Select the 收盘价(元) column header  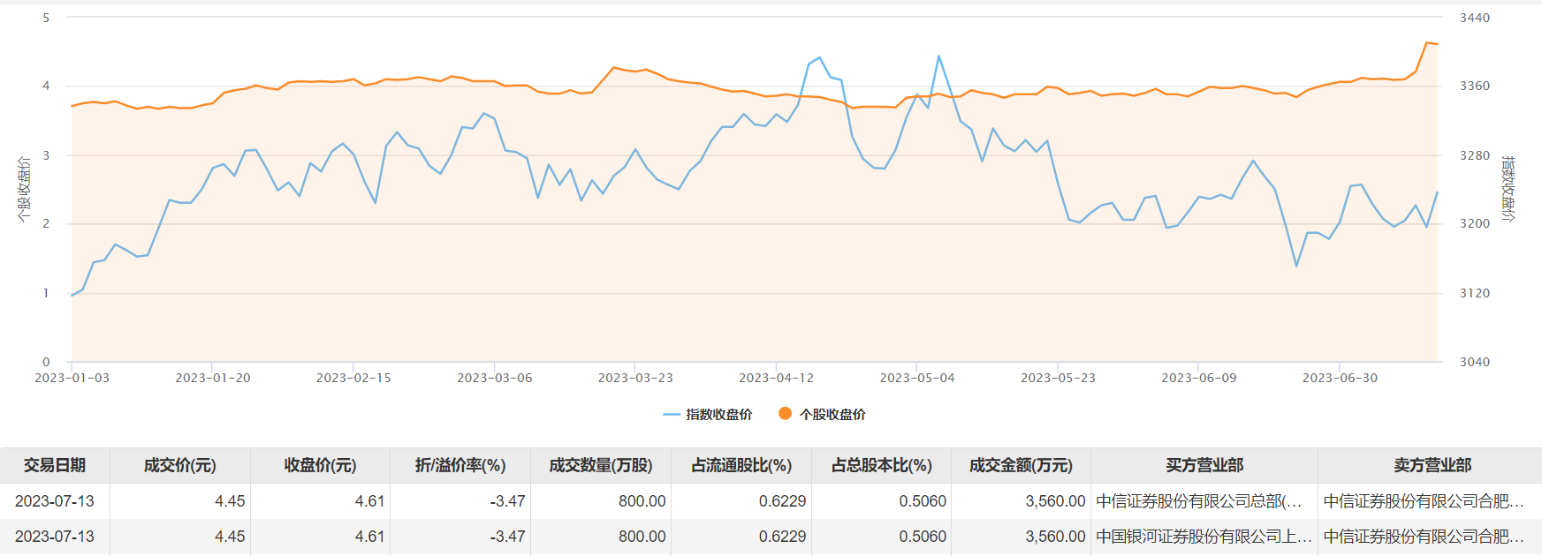coord(320,465)
